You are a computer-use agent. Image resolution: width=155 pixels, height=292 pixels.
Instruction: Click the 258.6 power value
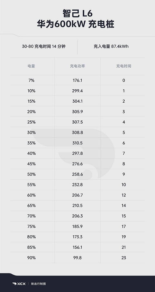pyautogui.click(x=77, y=174)
